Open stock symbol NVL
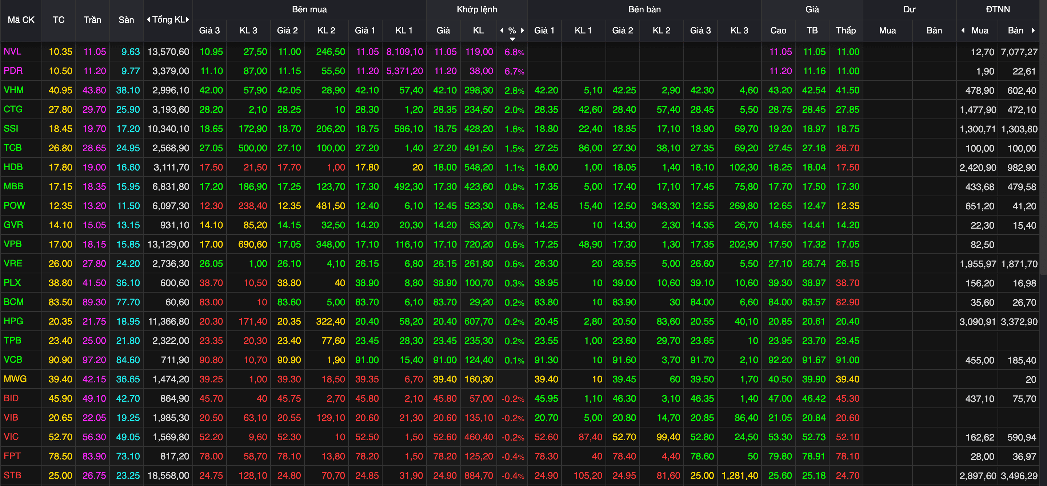 tap(13, 52)
